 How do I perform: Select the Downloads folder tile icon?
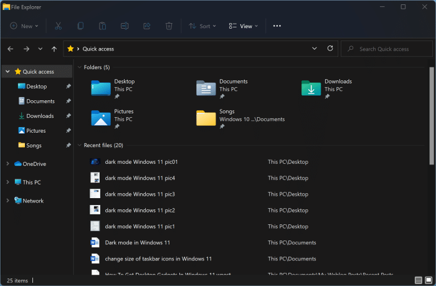click(311, 88)
